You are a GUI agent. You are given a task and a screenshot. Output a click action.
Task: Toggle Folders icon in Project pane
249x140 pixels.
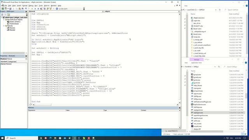[8, 15]
